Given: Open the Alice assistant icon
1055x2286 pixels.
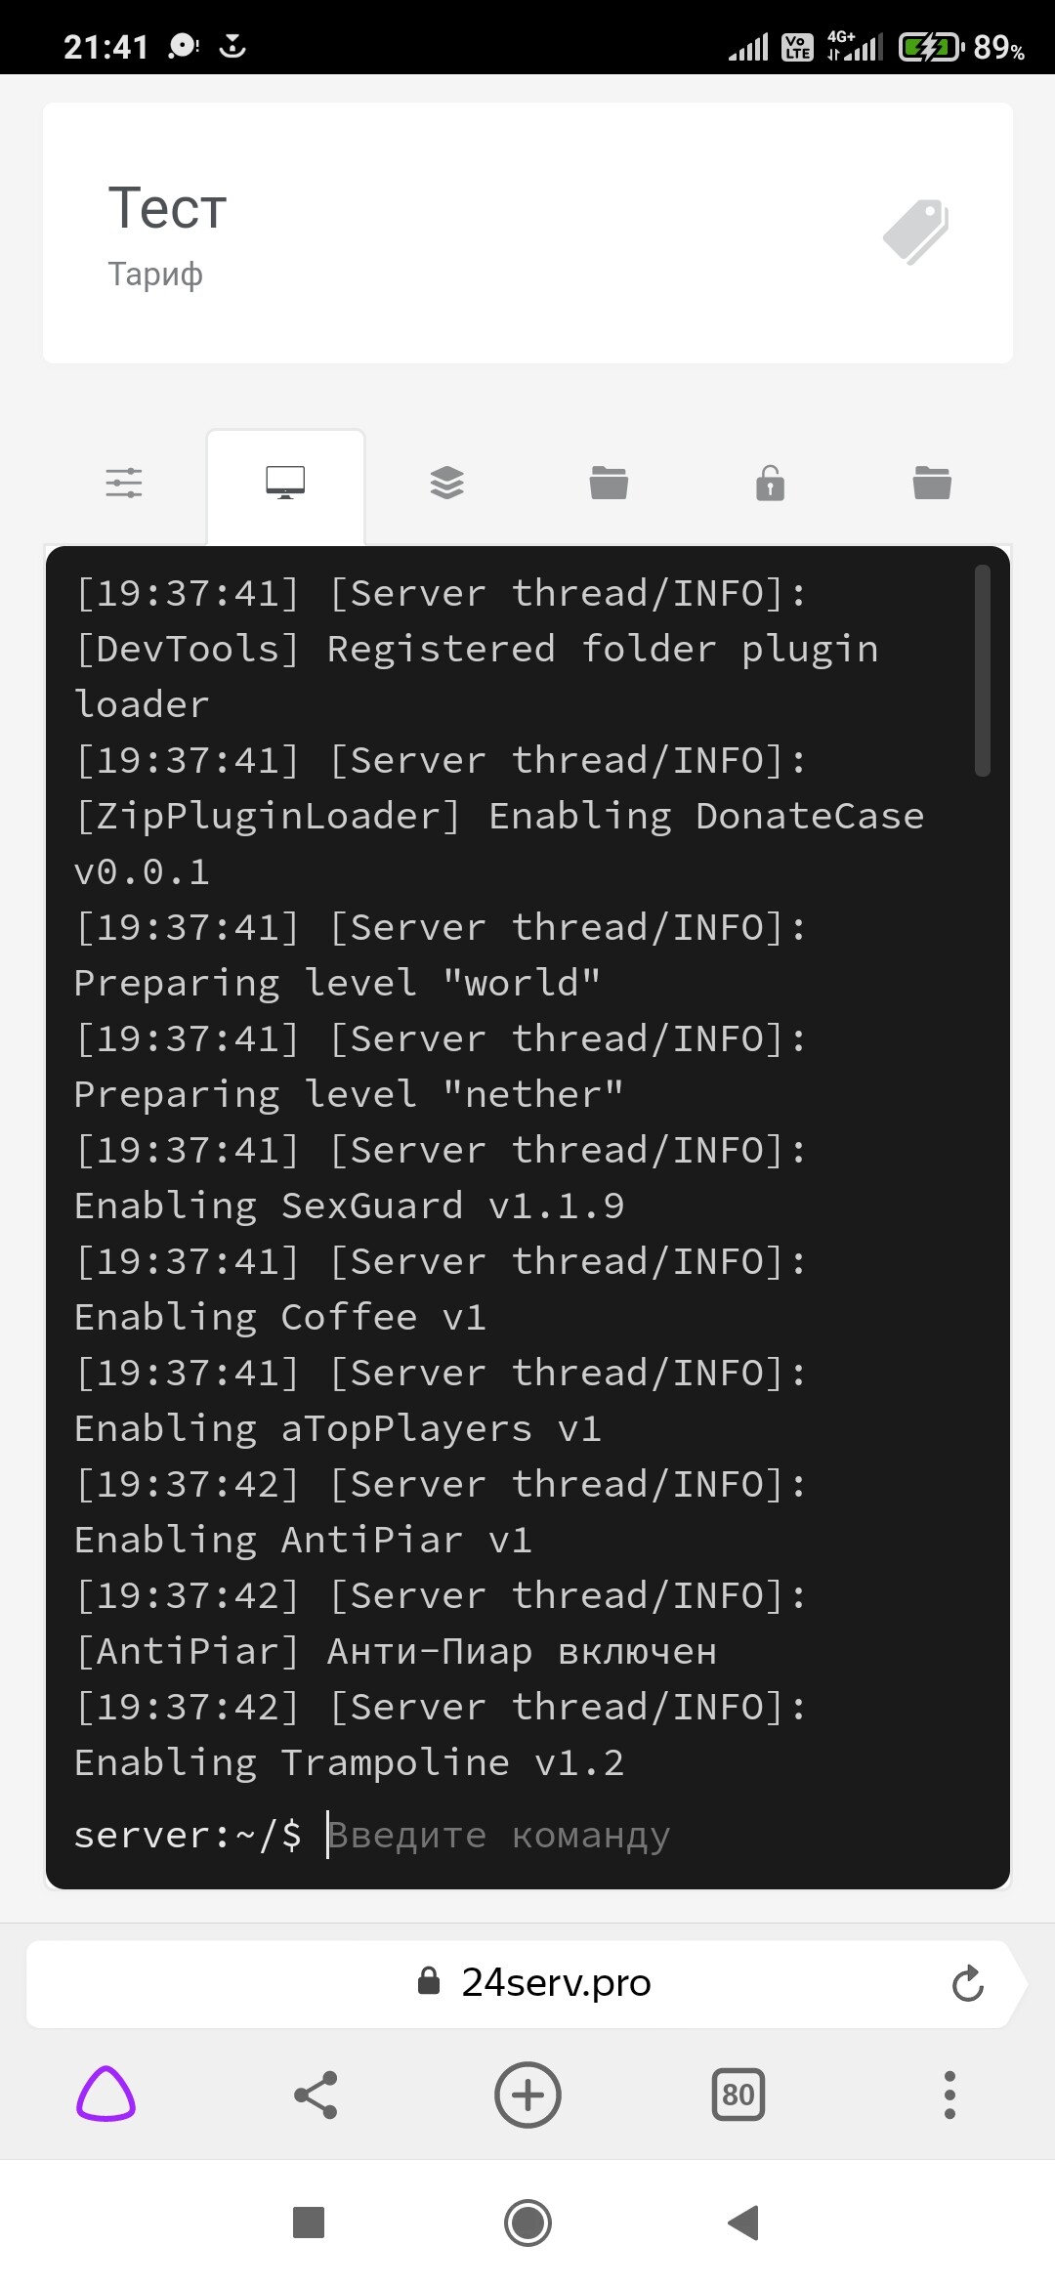Looking at the screenshot, I should [x=105, y=2095].
